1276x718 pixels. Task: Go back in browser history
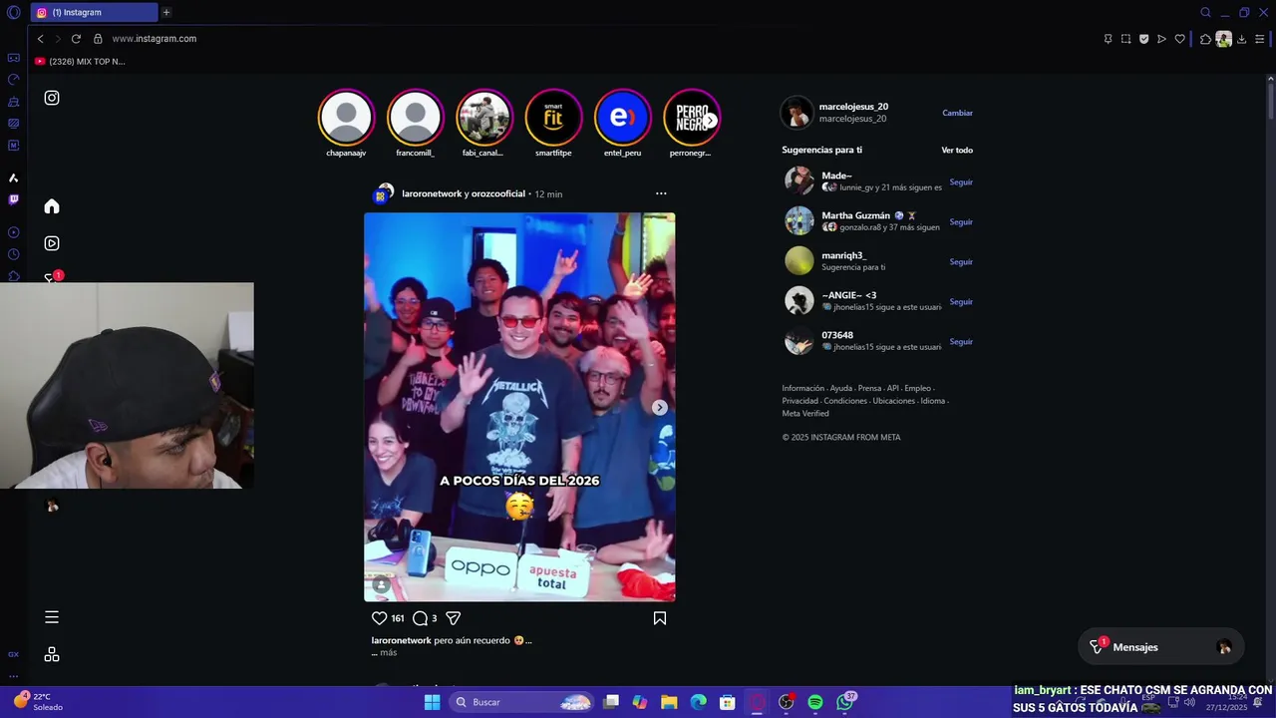tap(40, 39)
